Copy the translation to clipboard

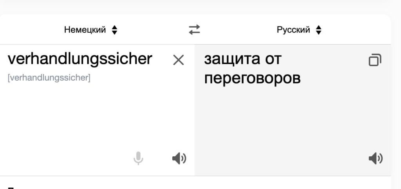375,60
